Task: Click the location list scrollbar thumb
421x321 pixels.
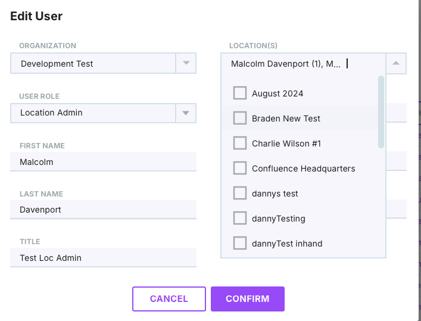Action: (x=381, y=111)
